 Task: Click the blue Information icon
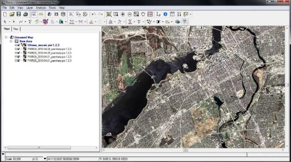coord(165,14)
